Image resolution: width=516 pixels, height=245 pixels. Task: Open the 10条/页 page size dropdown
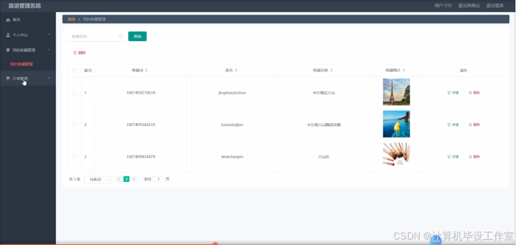(98, 180)
